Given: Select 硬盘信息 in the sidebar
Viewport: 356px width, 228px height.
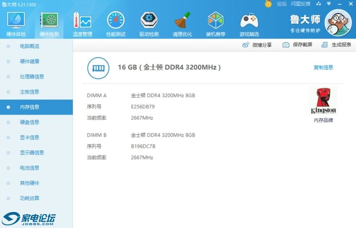Looking at the screenshot, I should click(x=36, y=122).
